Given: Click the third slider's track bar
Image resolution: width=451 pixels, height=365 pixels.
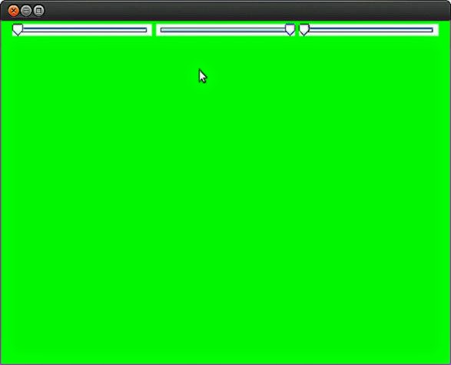Looking at the screenshot, I should click(371, 30).
